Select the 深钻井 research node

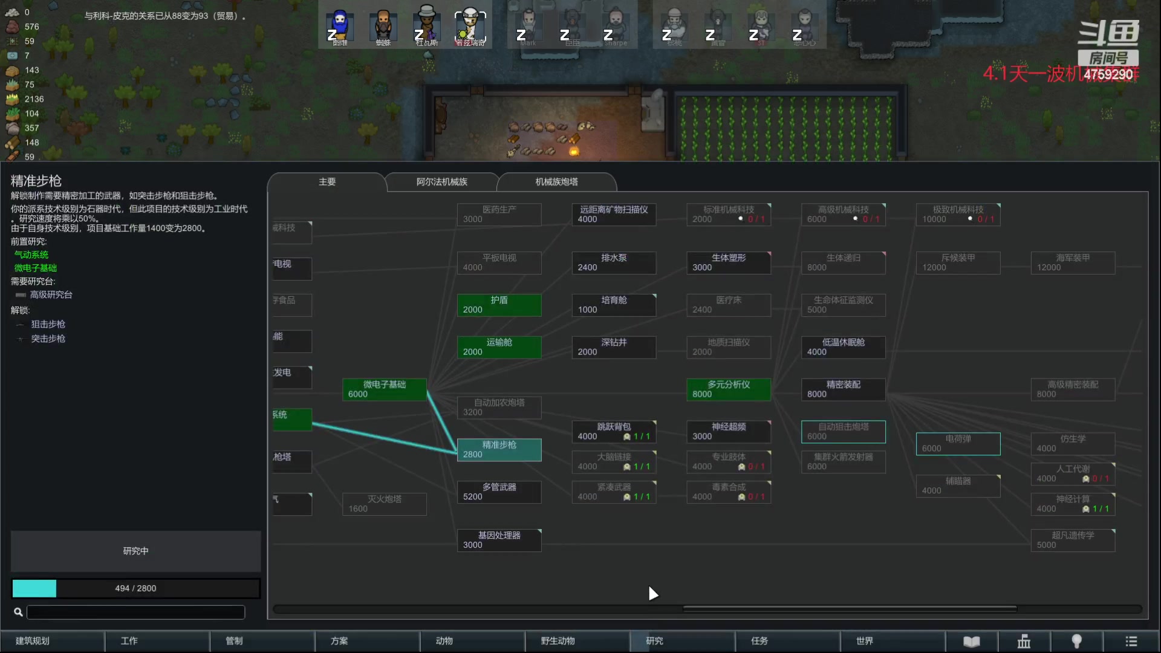click(614, 347)
